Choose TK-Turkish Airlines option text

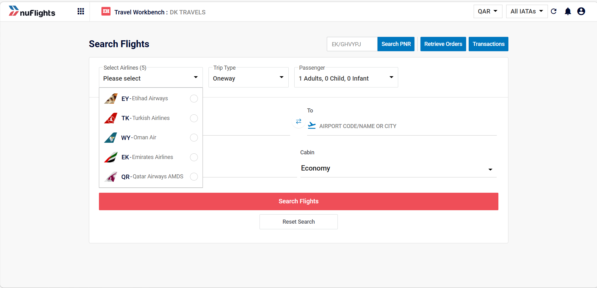146,118
